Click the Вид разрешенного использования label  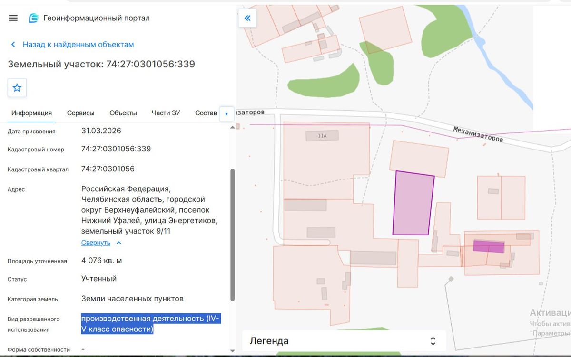34,324
